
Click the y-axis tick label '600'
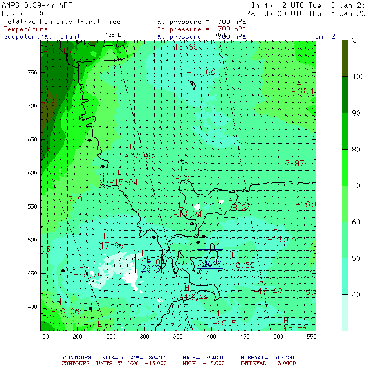tap(32, 173)
